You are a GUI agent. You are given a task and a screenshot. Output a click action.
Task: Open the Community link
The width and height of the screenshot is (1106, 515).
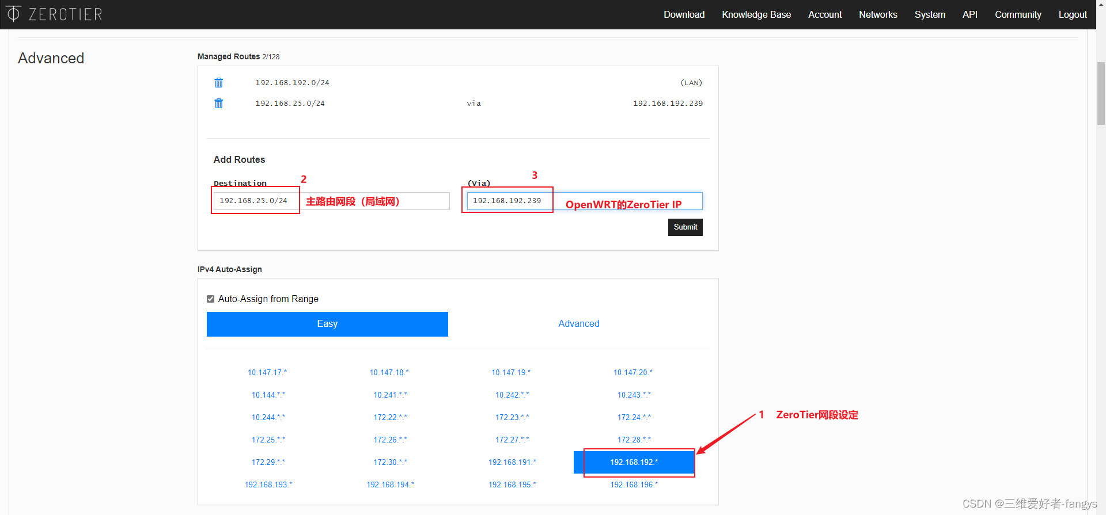point(1018,14)
